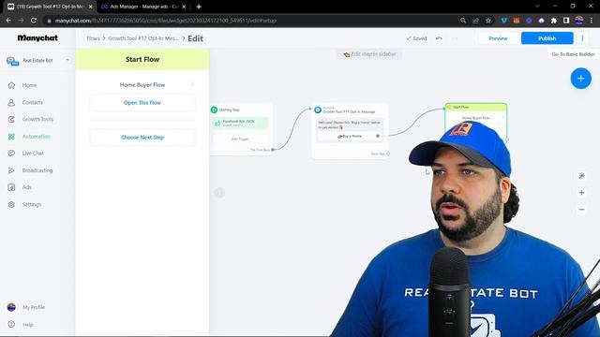Select Automation in sidebar
This screenshot has width=600, height=337.
coord(36,137)
